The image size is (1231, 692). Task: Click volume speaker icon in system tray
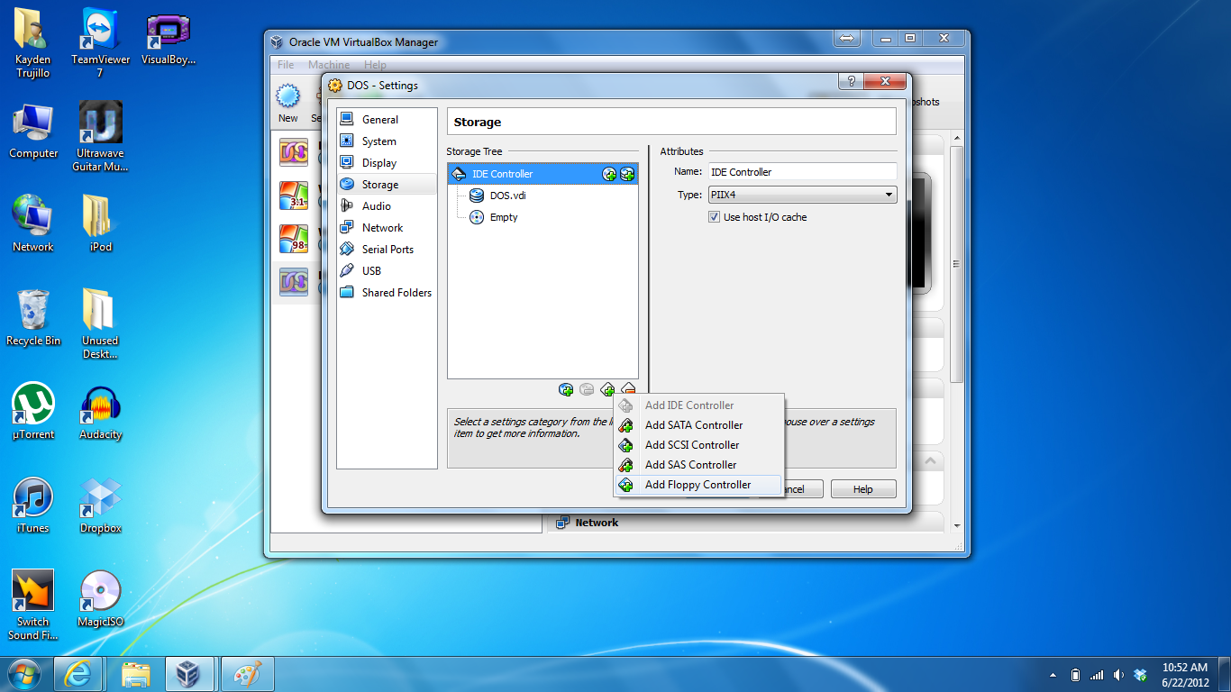pyautogui.click(x=1118, y=675)
